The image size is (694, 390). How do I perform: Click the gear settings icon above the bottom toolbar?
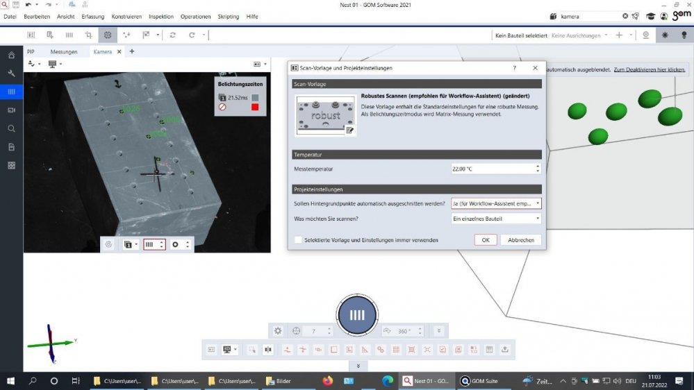278,331
